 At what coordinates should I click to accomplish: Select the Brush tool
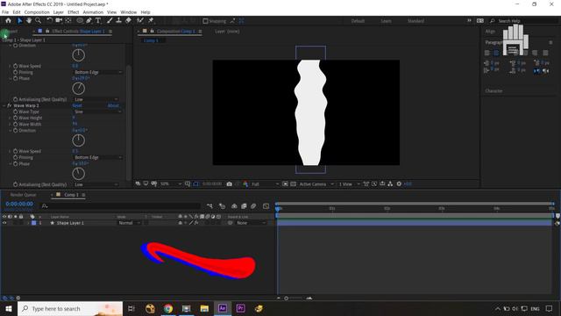point(110,21)
